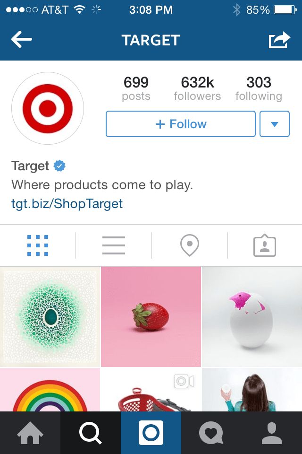302x454 pixels.
Task: Open your profile person icon
Action: (x=272, y=433)
